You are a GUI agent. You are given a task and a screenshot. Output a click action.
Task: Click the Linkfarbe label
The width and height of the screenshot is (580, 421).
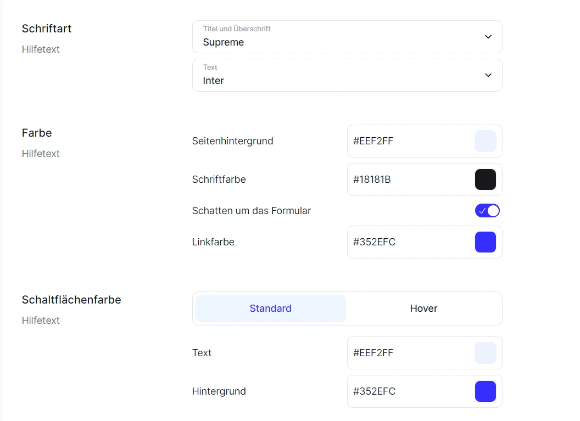(213, 242)
